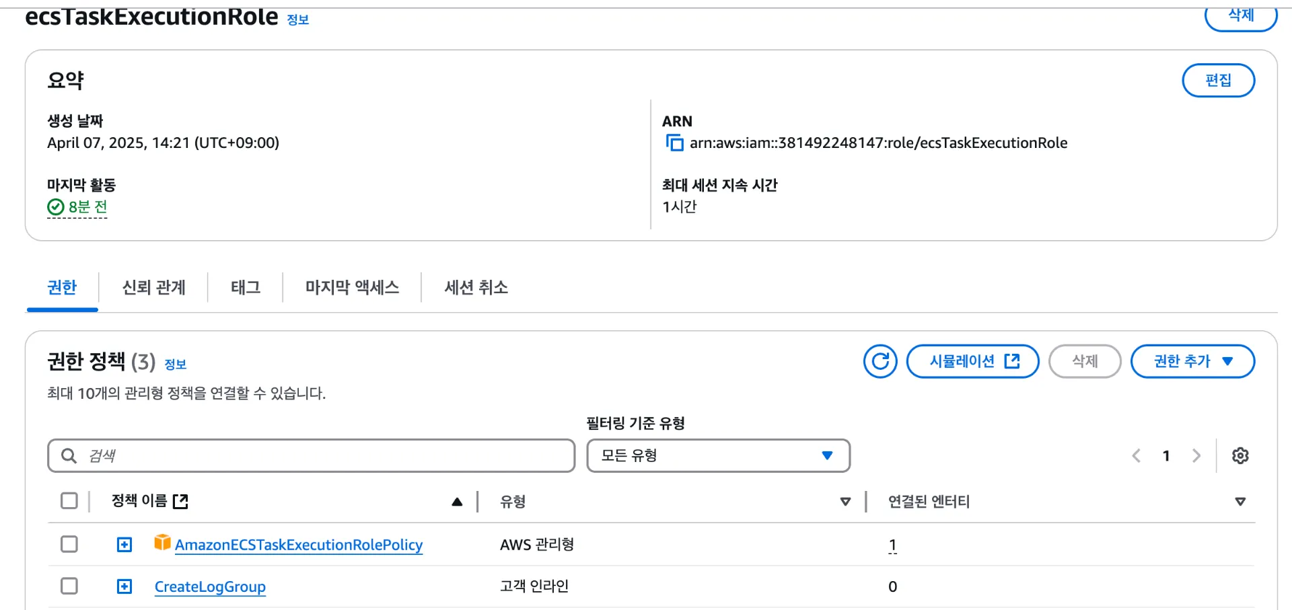Check the AmazonECSTaskExecutionRolePolicy row checkbox
The image size is (1292, 610).
tap(69, 543)
